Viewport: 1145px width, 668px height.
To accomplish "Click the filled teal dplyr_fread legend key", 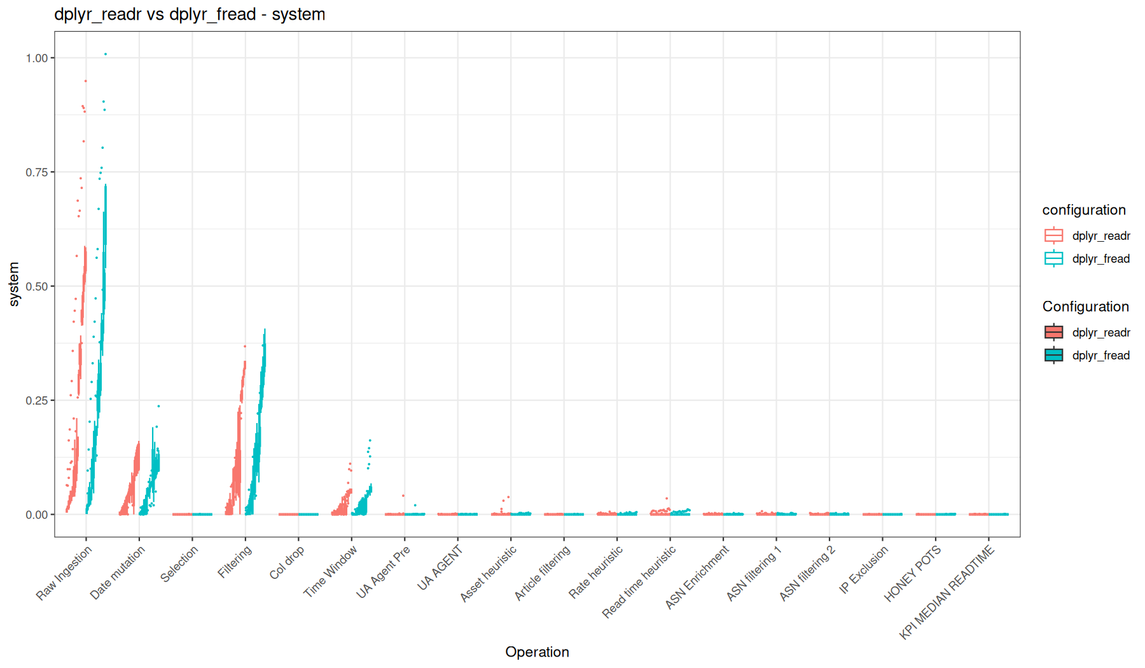I will [1054, 355].
